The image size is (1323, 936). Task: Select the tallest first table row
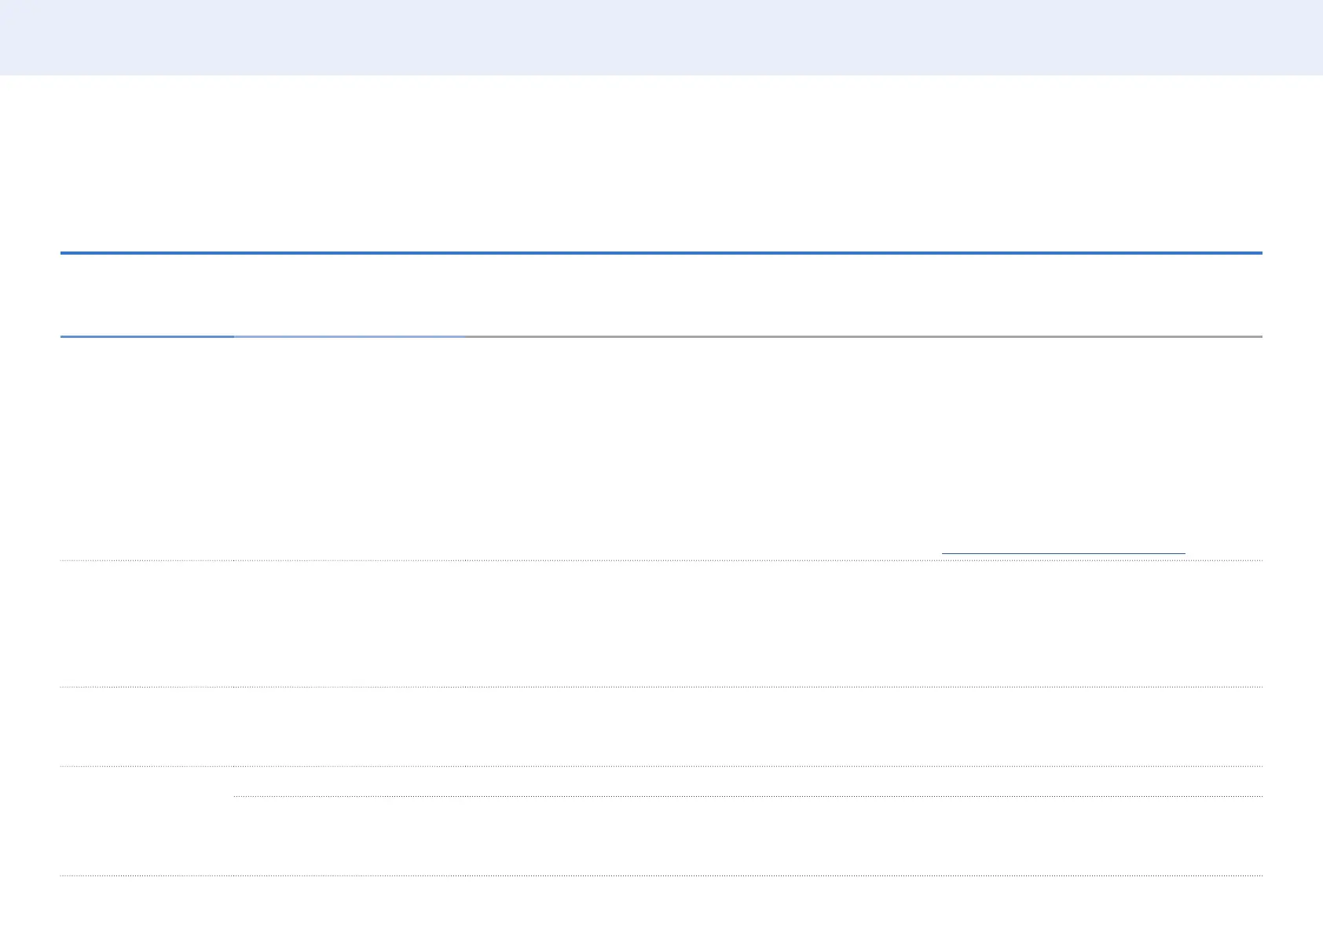661,449
